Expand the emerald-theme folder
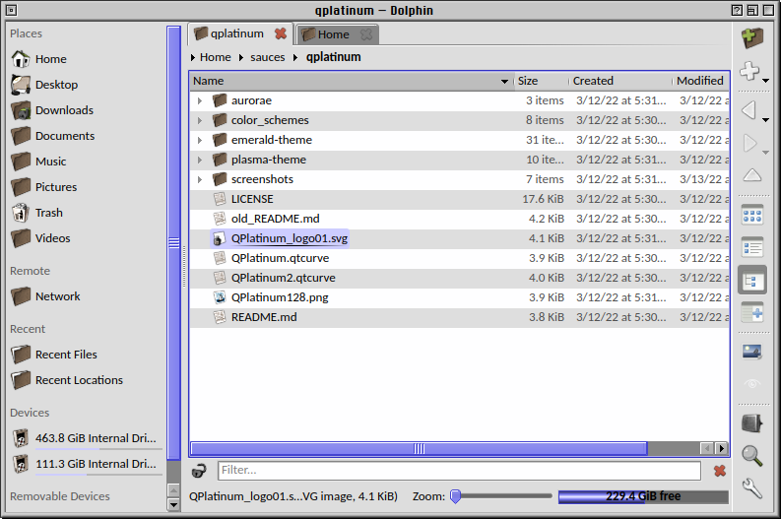This screenshot has height=519, width=781. tap(200, 140)
